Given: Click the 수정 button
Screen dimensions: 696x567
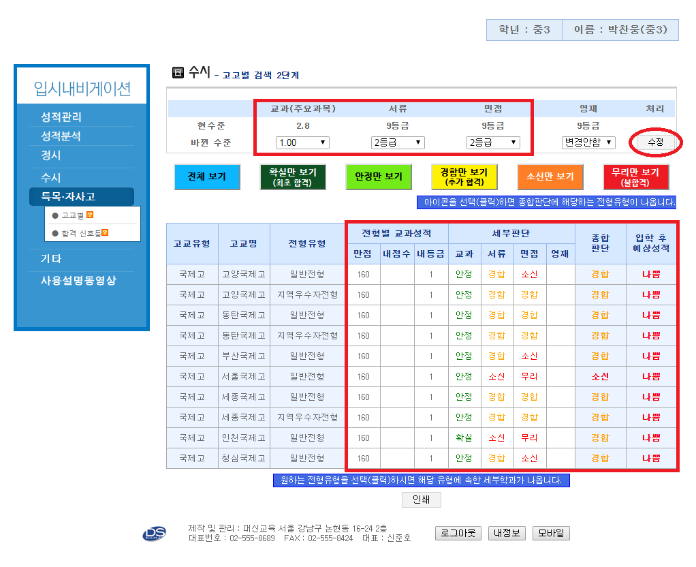Looking at the screenshot, I should pyautogui.click(x=656, y=142).
